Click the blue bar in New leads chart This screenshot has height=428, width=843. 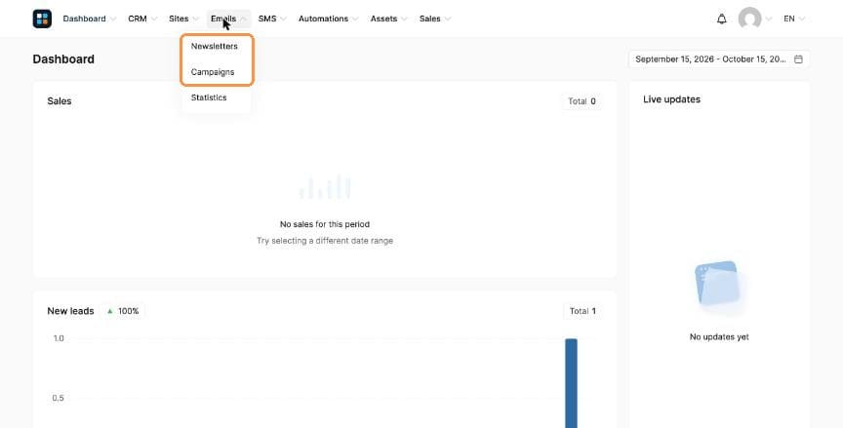coord(571,383)
